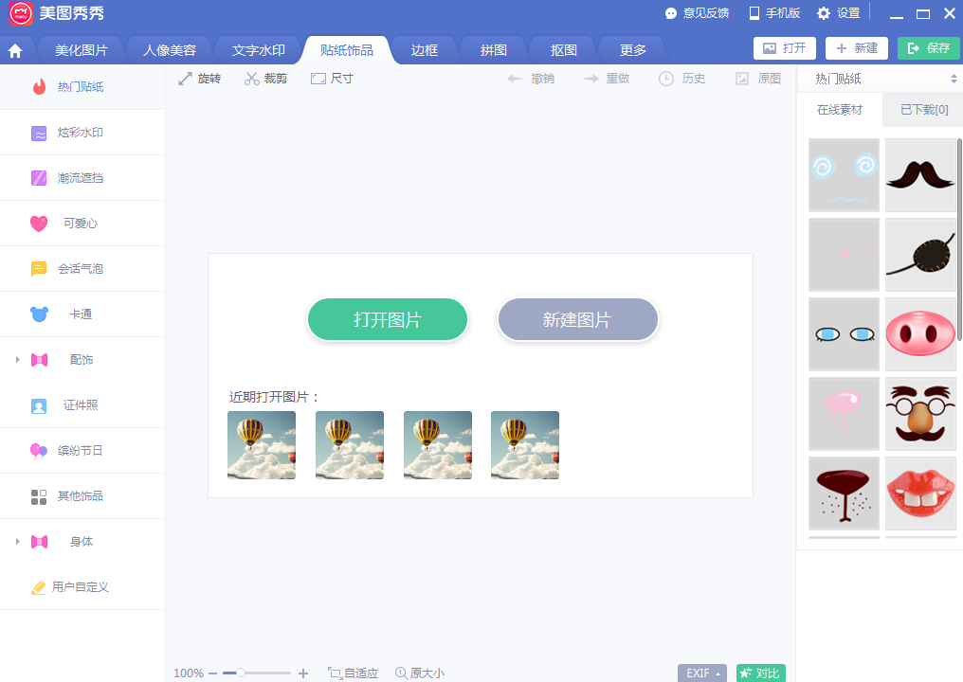963x682 pixels.
Task: Pick the blue cartoon eyes sticker
Action: click(844, 334)
